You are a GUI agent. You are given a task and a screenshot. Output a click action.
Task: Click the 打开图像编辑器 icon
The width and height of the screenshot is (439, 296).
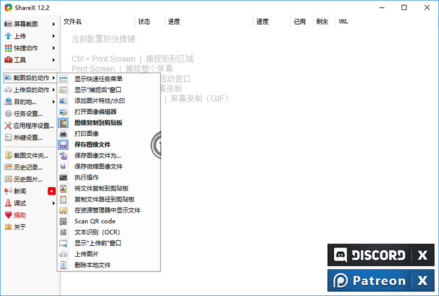[63, 112]
